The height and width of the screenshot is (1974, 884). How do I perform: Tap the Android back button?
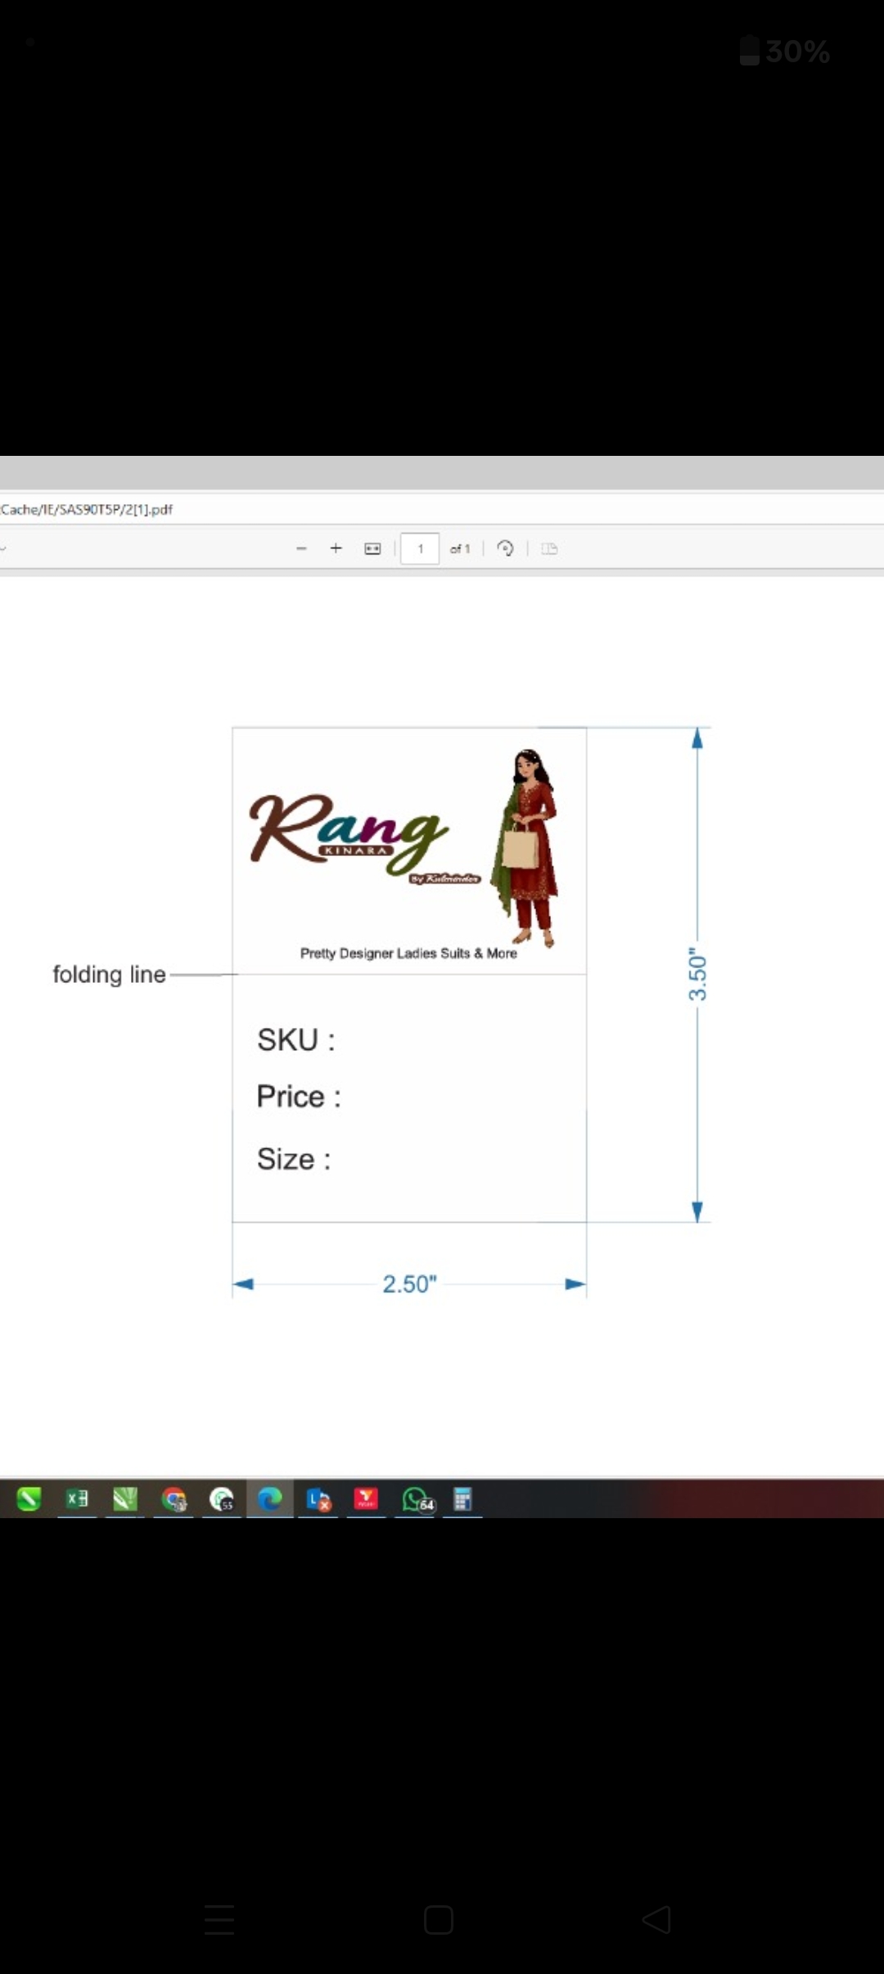pos(657,1920)
